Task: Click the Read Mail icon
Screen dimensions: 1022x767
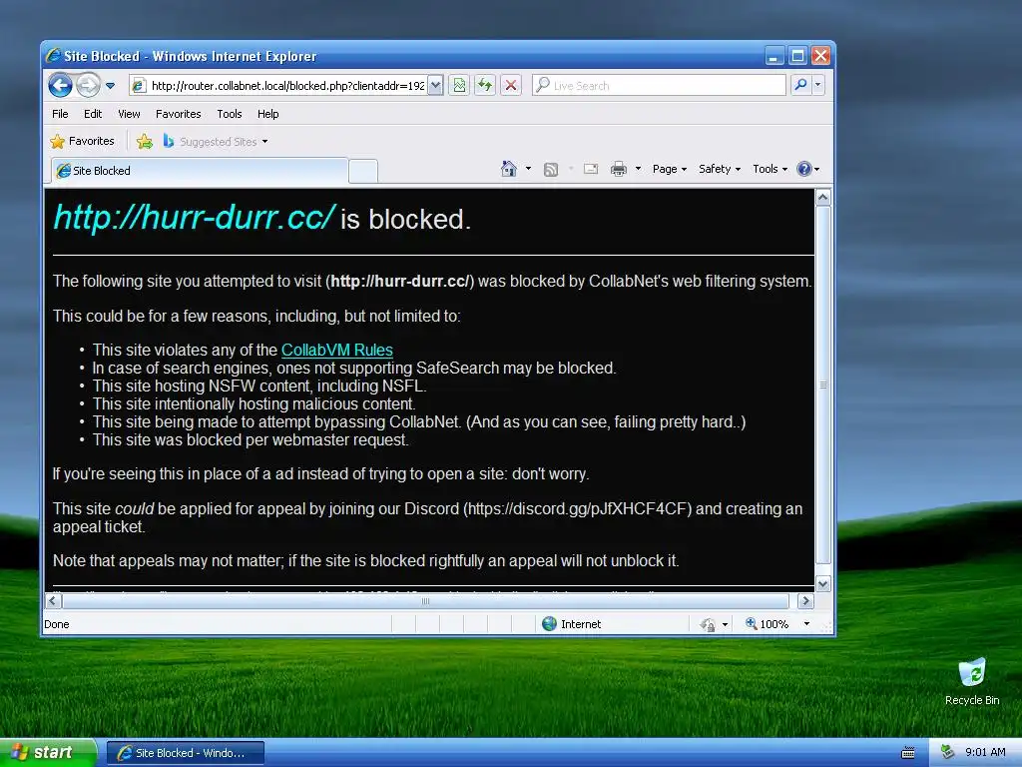Action: (x=591, y=169)
